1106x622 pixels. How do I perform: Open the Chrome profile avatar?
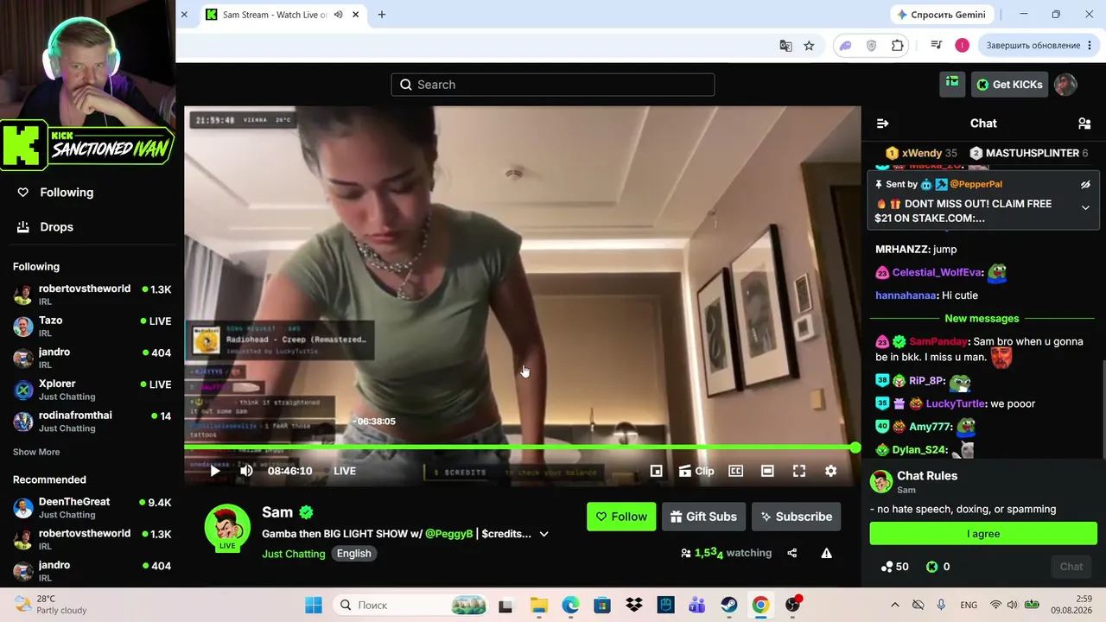point(962,46)
